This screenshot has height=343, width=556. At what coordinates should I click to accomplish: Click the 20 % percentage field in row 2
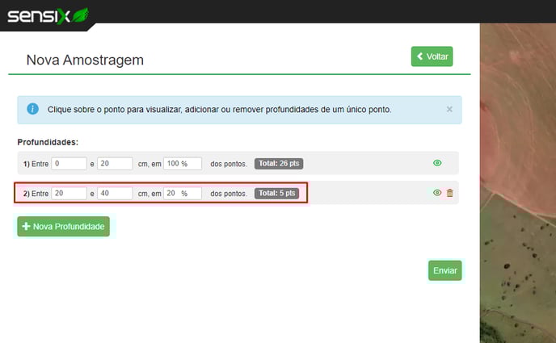(183, 193)
